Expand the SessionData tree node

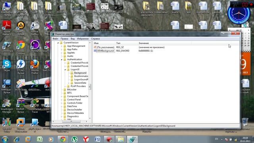click(x=69, y=83)
